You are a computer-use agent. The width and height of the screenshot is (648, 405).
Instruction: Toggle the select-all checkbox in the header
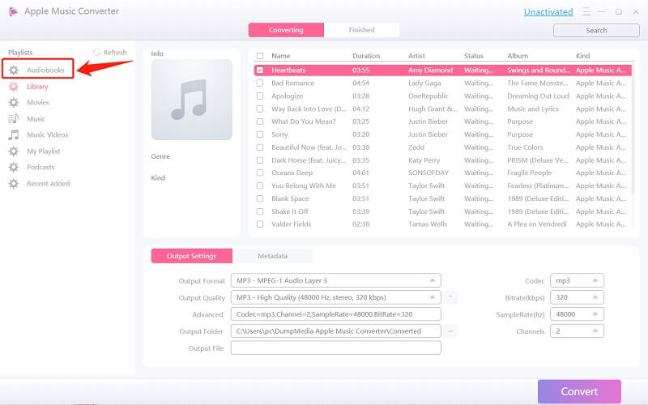259,56
